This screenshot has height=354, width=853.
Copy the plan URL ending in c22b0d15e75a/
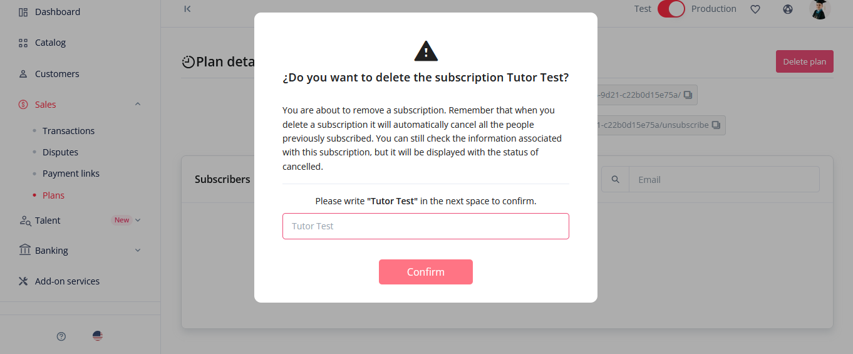pos(688,95)
